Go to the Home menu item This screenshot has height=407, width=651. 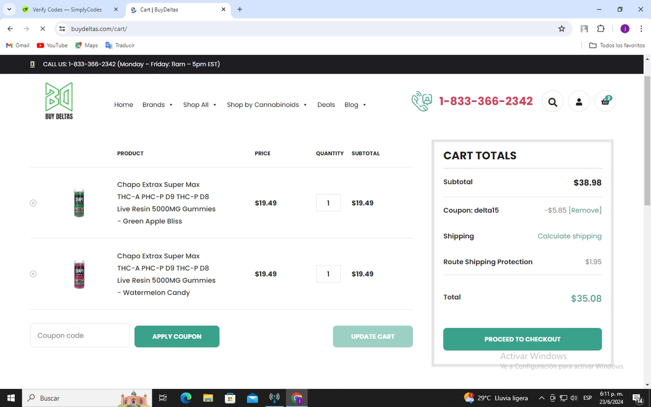pyautogui.click(x=124, y=105)
